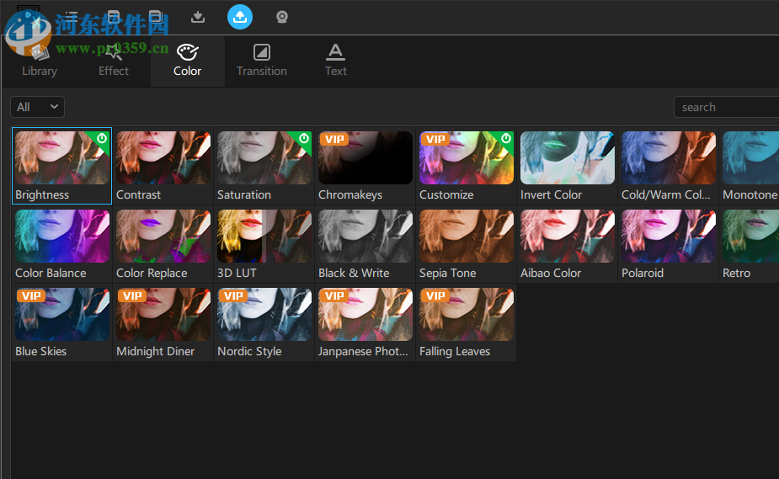Select the Color tab
779x479 pixels.
coord(187,61)
